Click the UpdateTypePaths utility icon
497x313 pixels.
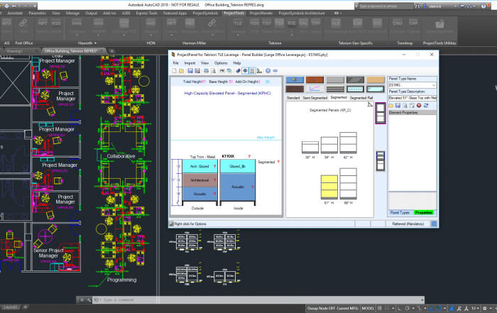point(439,26)
